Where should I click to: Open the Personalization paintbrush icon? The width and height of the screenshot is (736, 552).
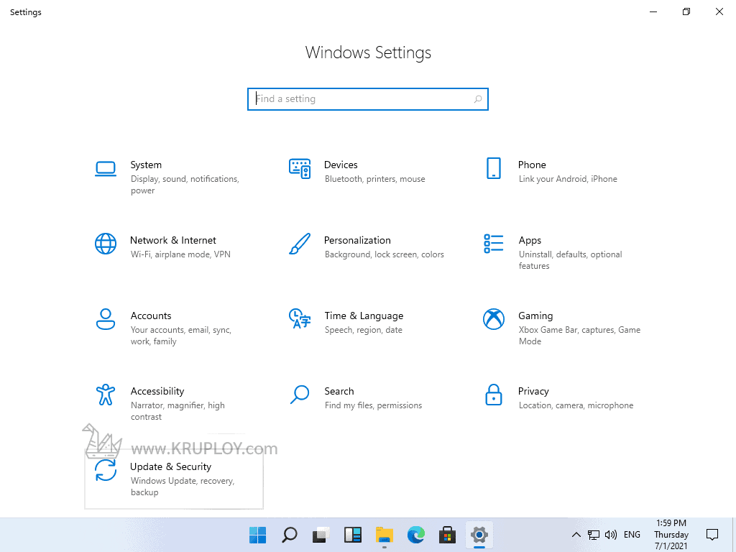[x=300, y=244]
